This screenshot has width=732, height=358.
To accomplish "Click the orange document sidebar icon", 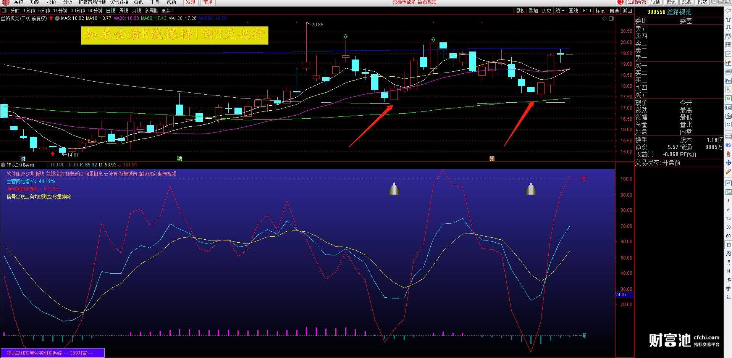I will click(x=728, y=98).
